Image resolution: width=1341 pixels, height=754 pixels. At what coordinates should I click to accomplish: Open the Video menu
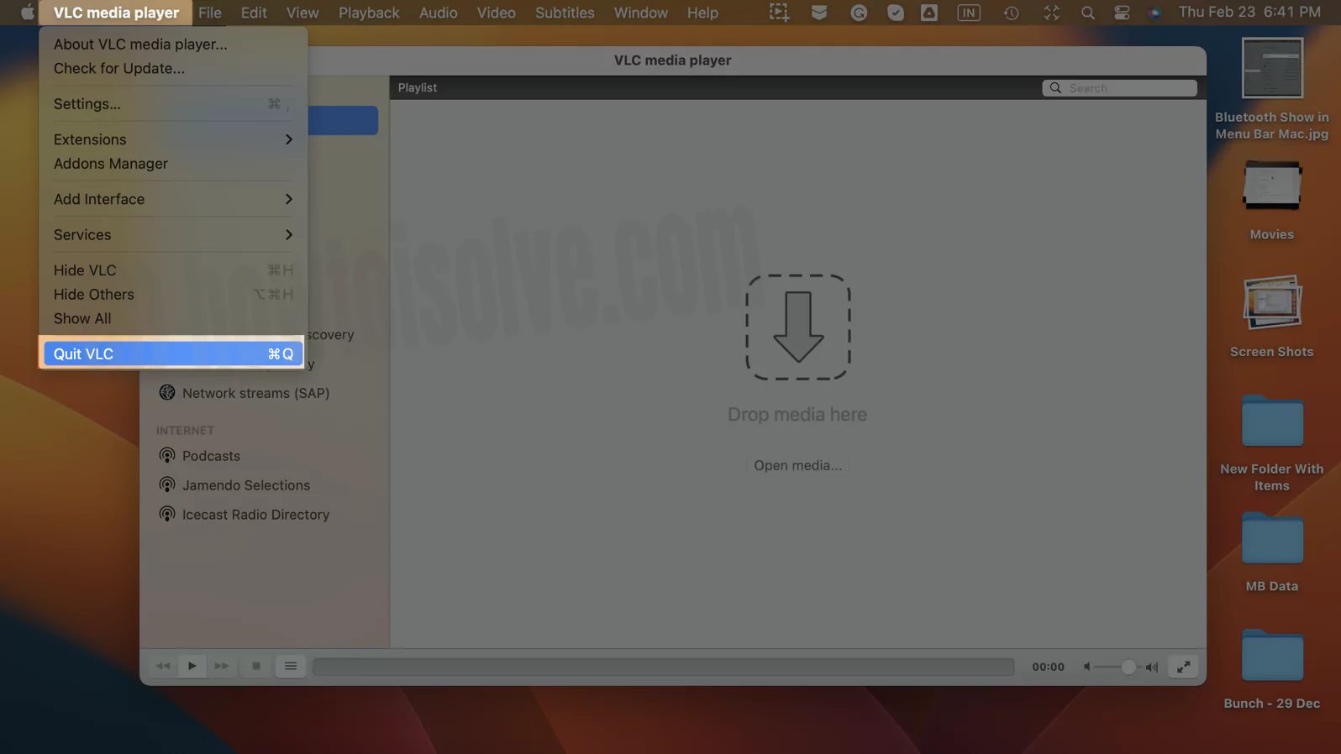[x=497, y=13]
